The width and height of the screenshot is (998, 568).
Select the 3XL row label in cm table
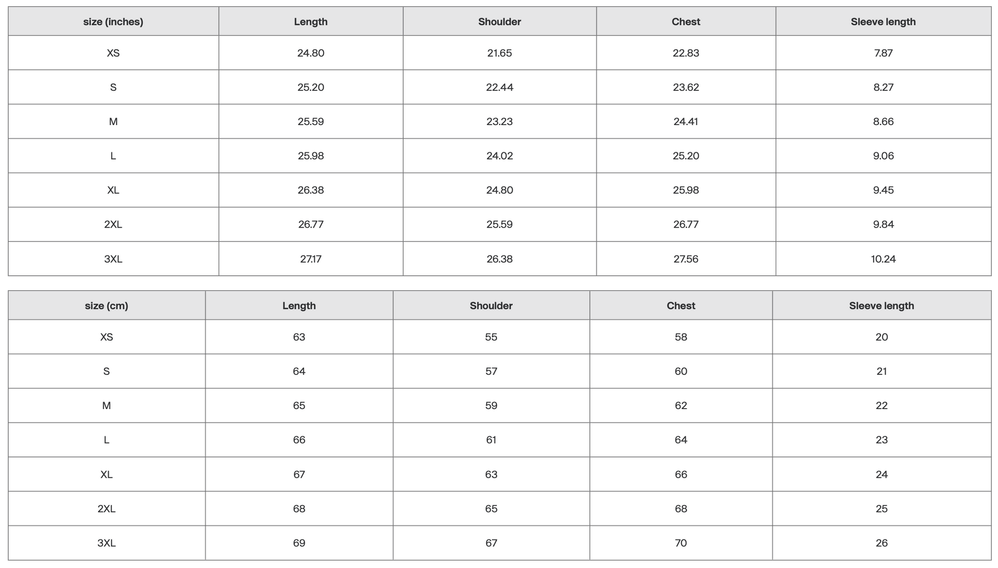point(106,543)
